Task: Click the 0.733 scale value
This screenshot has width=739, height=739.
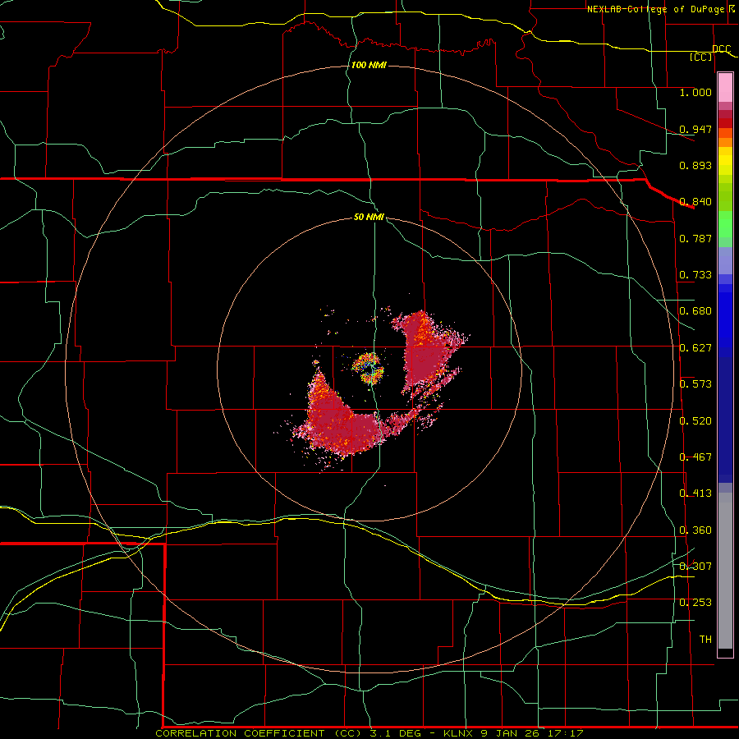Action: click(x=695, y=274)
